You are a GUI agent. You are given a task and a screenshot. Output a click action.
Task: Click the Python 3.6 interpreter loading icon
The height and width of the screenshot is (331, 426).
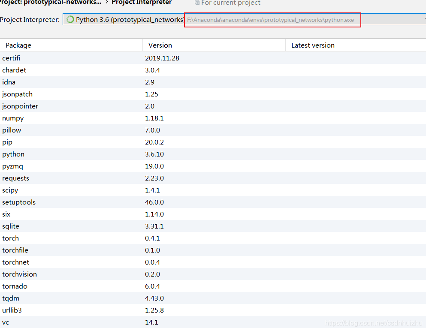pos(70,20)
